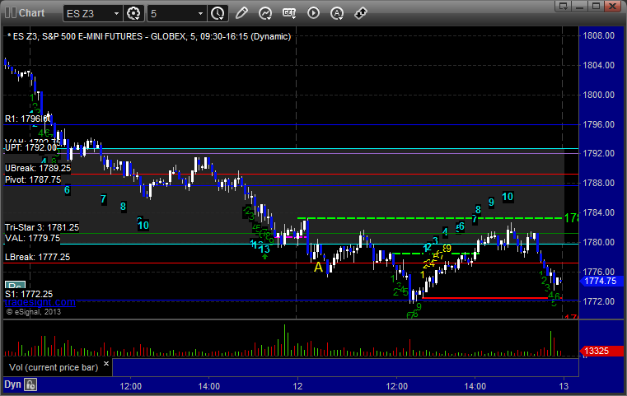This screenshot has width=627, height=396.
Task: Open the studies chart-line icon menu
Action: click(265, 13)
